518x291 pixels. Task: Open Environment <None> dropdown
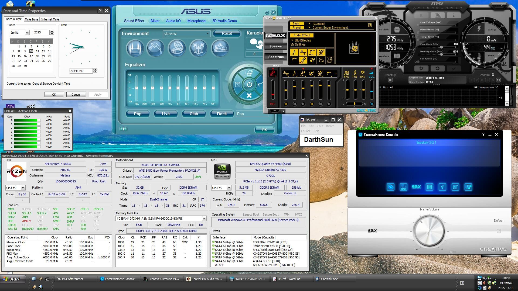pos(186,34)
